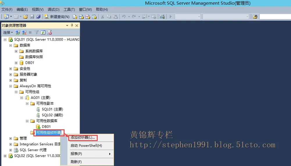Image resolution: width=291 pixels, height=166 pixels.
Task: Open the 编辑(E) menu
Action: (x=22, y=10)
